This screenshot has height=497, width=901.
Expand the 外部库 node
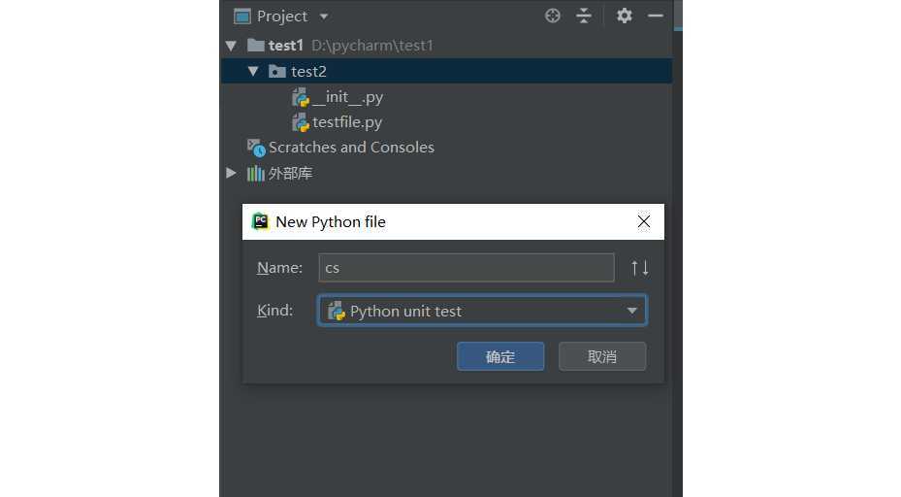(231, 173)
